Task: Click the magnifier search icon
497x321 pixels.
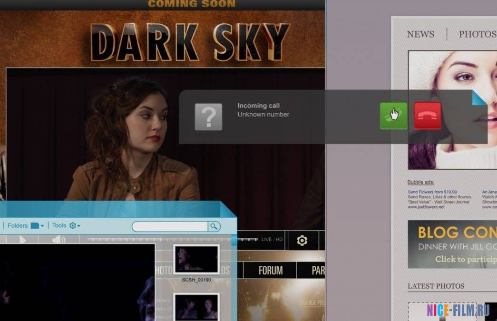Action: (x=214, y=226)
